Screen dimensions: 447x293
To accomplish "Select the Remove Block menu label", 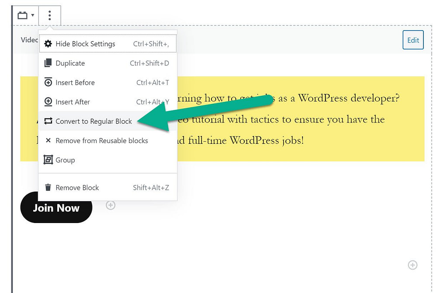I will 77,188.
